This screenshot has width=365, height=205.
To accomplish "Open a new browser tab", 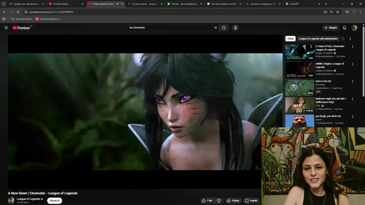I will (326, 4).
